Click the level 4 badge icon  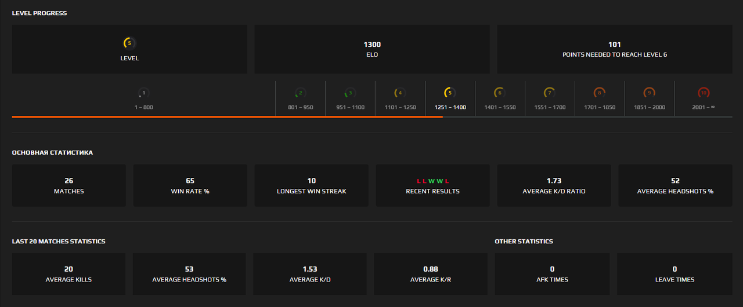400,93
